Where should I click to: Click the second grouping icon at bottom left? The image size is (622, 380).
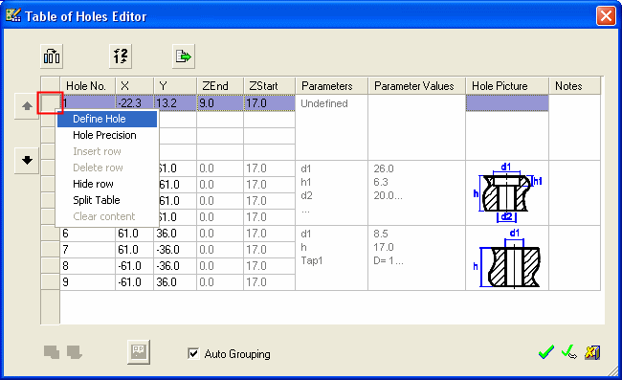tap(75, 352)
